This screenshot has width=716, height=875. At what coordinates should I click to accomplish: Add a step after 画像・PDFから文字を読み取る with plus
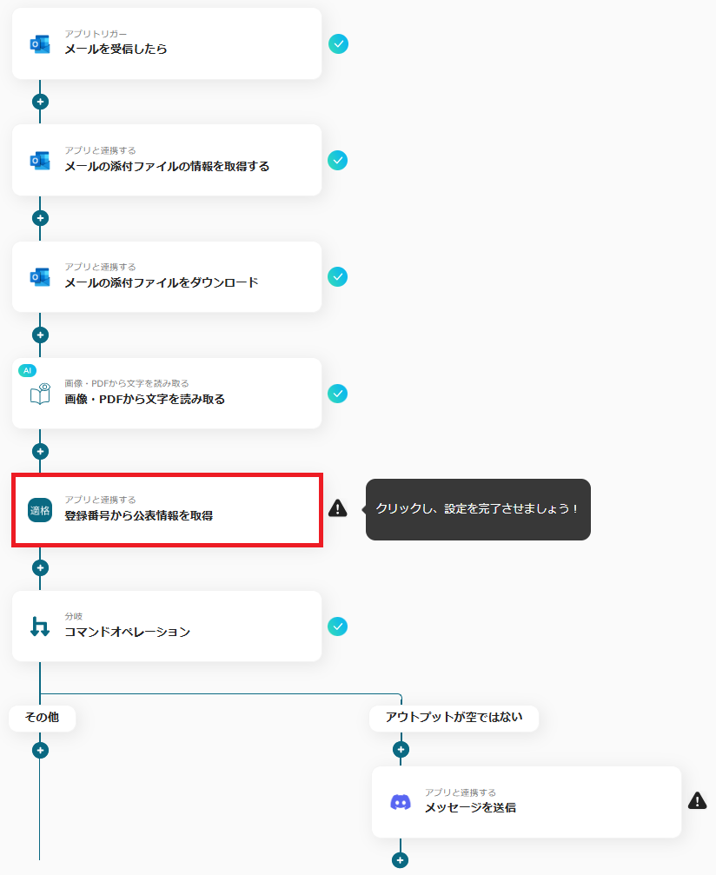click(x=40, y=451)
